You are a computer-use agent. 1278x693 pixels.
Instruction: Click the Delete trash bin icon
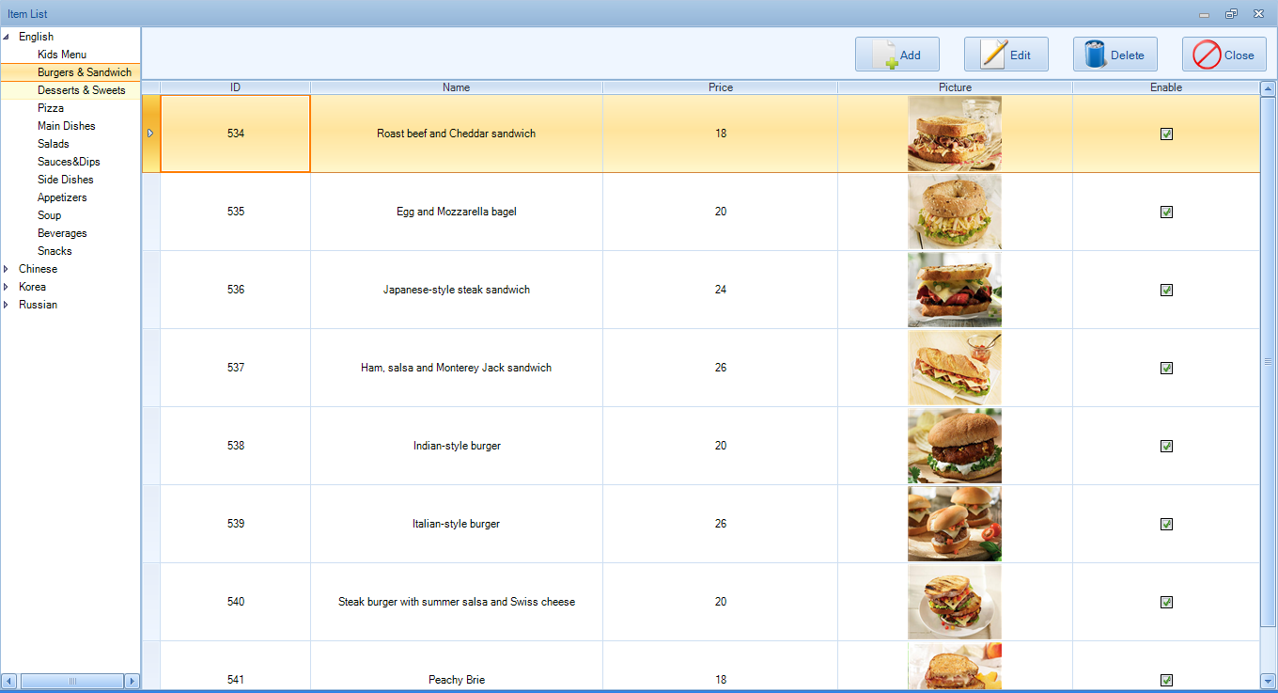pyautogui.click(x=1095, y=55)
